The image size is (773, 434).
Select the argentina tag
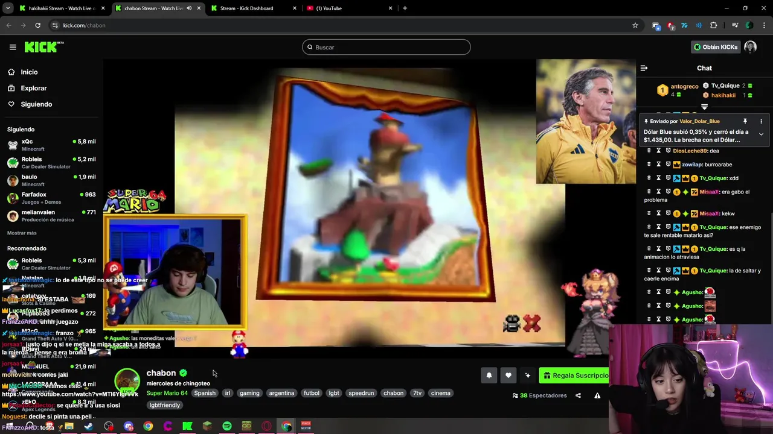(x=281, y=393)
